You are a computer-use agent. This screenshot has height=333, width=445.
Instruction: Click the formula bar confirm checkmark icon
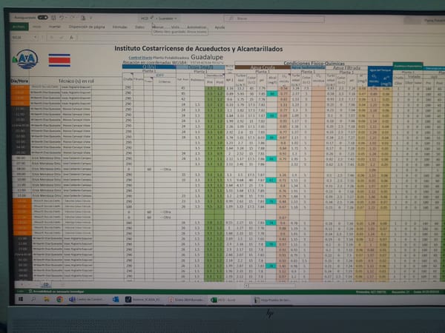tap(62, 38)
